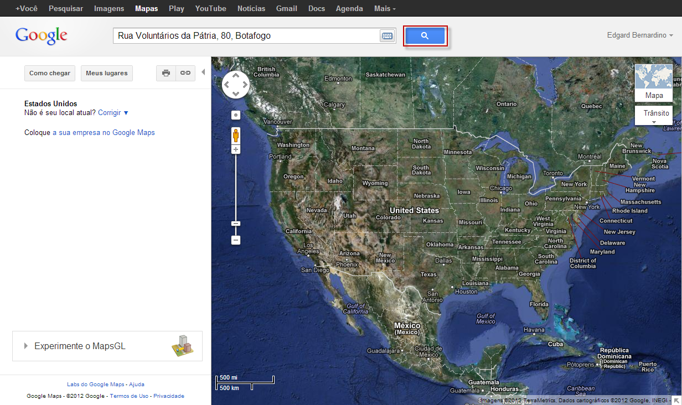Click the print icon
The image size is (682, 405).
pos(166,73)
